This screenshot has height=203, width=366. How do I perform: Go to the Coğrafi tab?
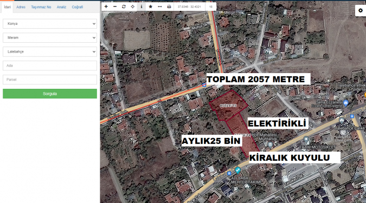(x=77, y=7)
